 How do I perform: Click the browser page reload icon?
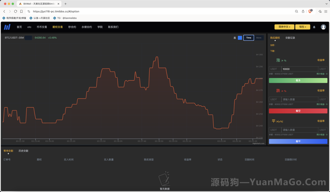[15, 11]
